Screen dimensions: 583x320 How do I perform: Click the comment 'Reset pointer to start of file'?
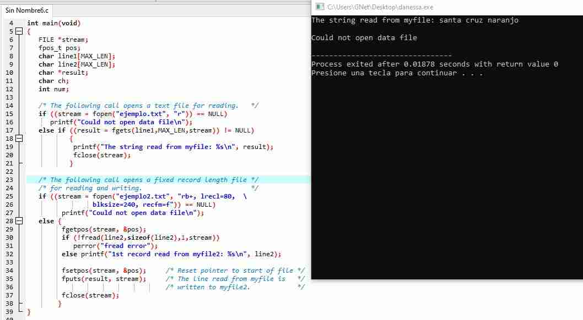[235, 271]
